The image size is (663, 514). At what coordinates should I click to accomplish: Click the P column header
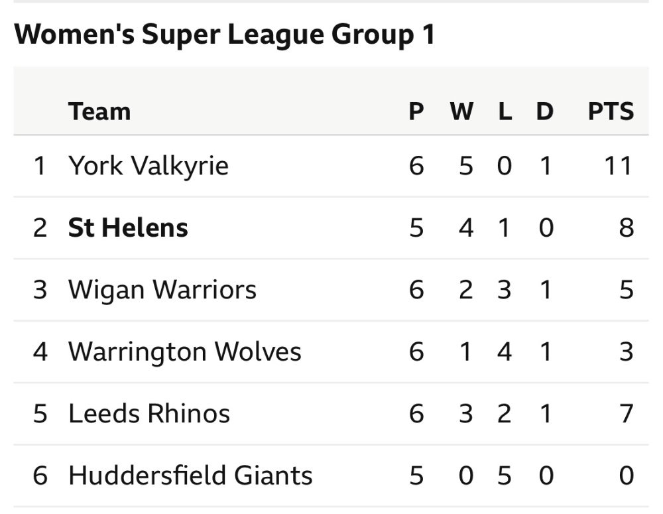[x=416, y=111]
